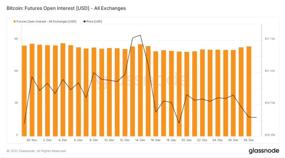Click the price line peak near 14. Dec

[x=140, y=35]
